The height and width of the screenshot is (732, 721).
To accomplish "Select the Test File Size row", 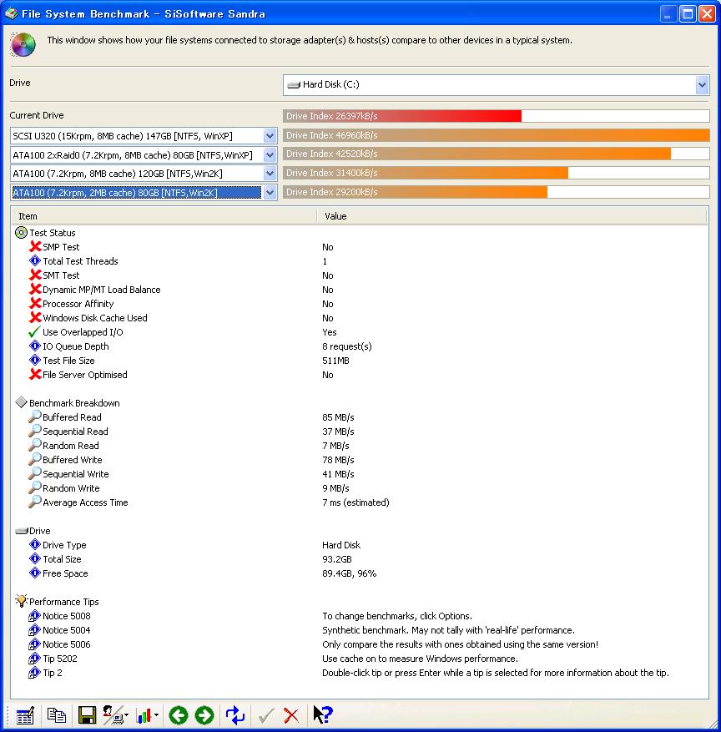I will point(360,361).
